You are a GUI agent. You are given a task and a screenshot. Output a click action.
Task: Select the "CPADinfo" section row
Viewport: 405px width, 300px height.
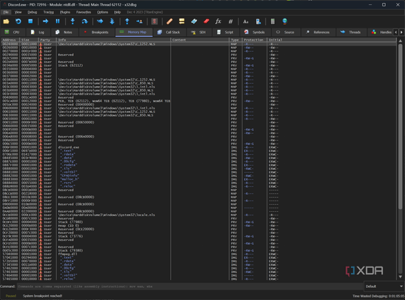coord(199,176)
